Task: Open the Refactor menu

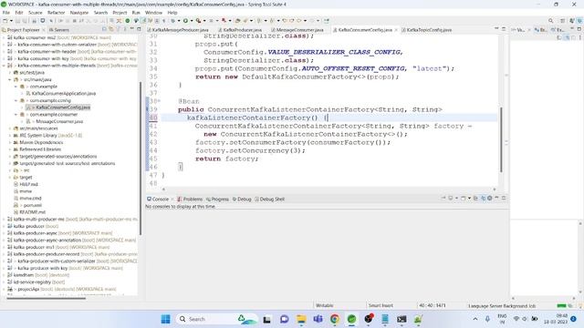Action: pos(56,13)
